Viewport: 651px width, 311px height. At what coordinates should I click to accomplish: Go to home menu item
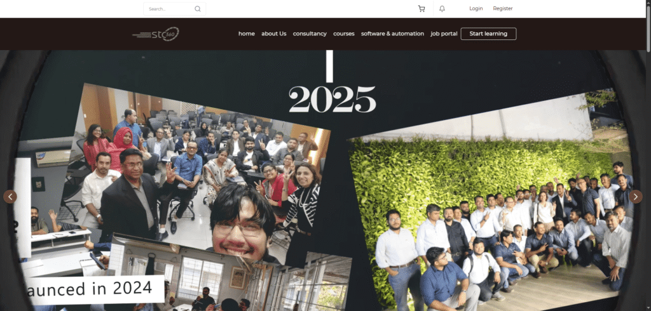click(247, 34)
